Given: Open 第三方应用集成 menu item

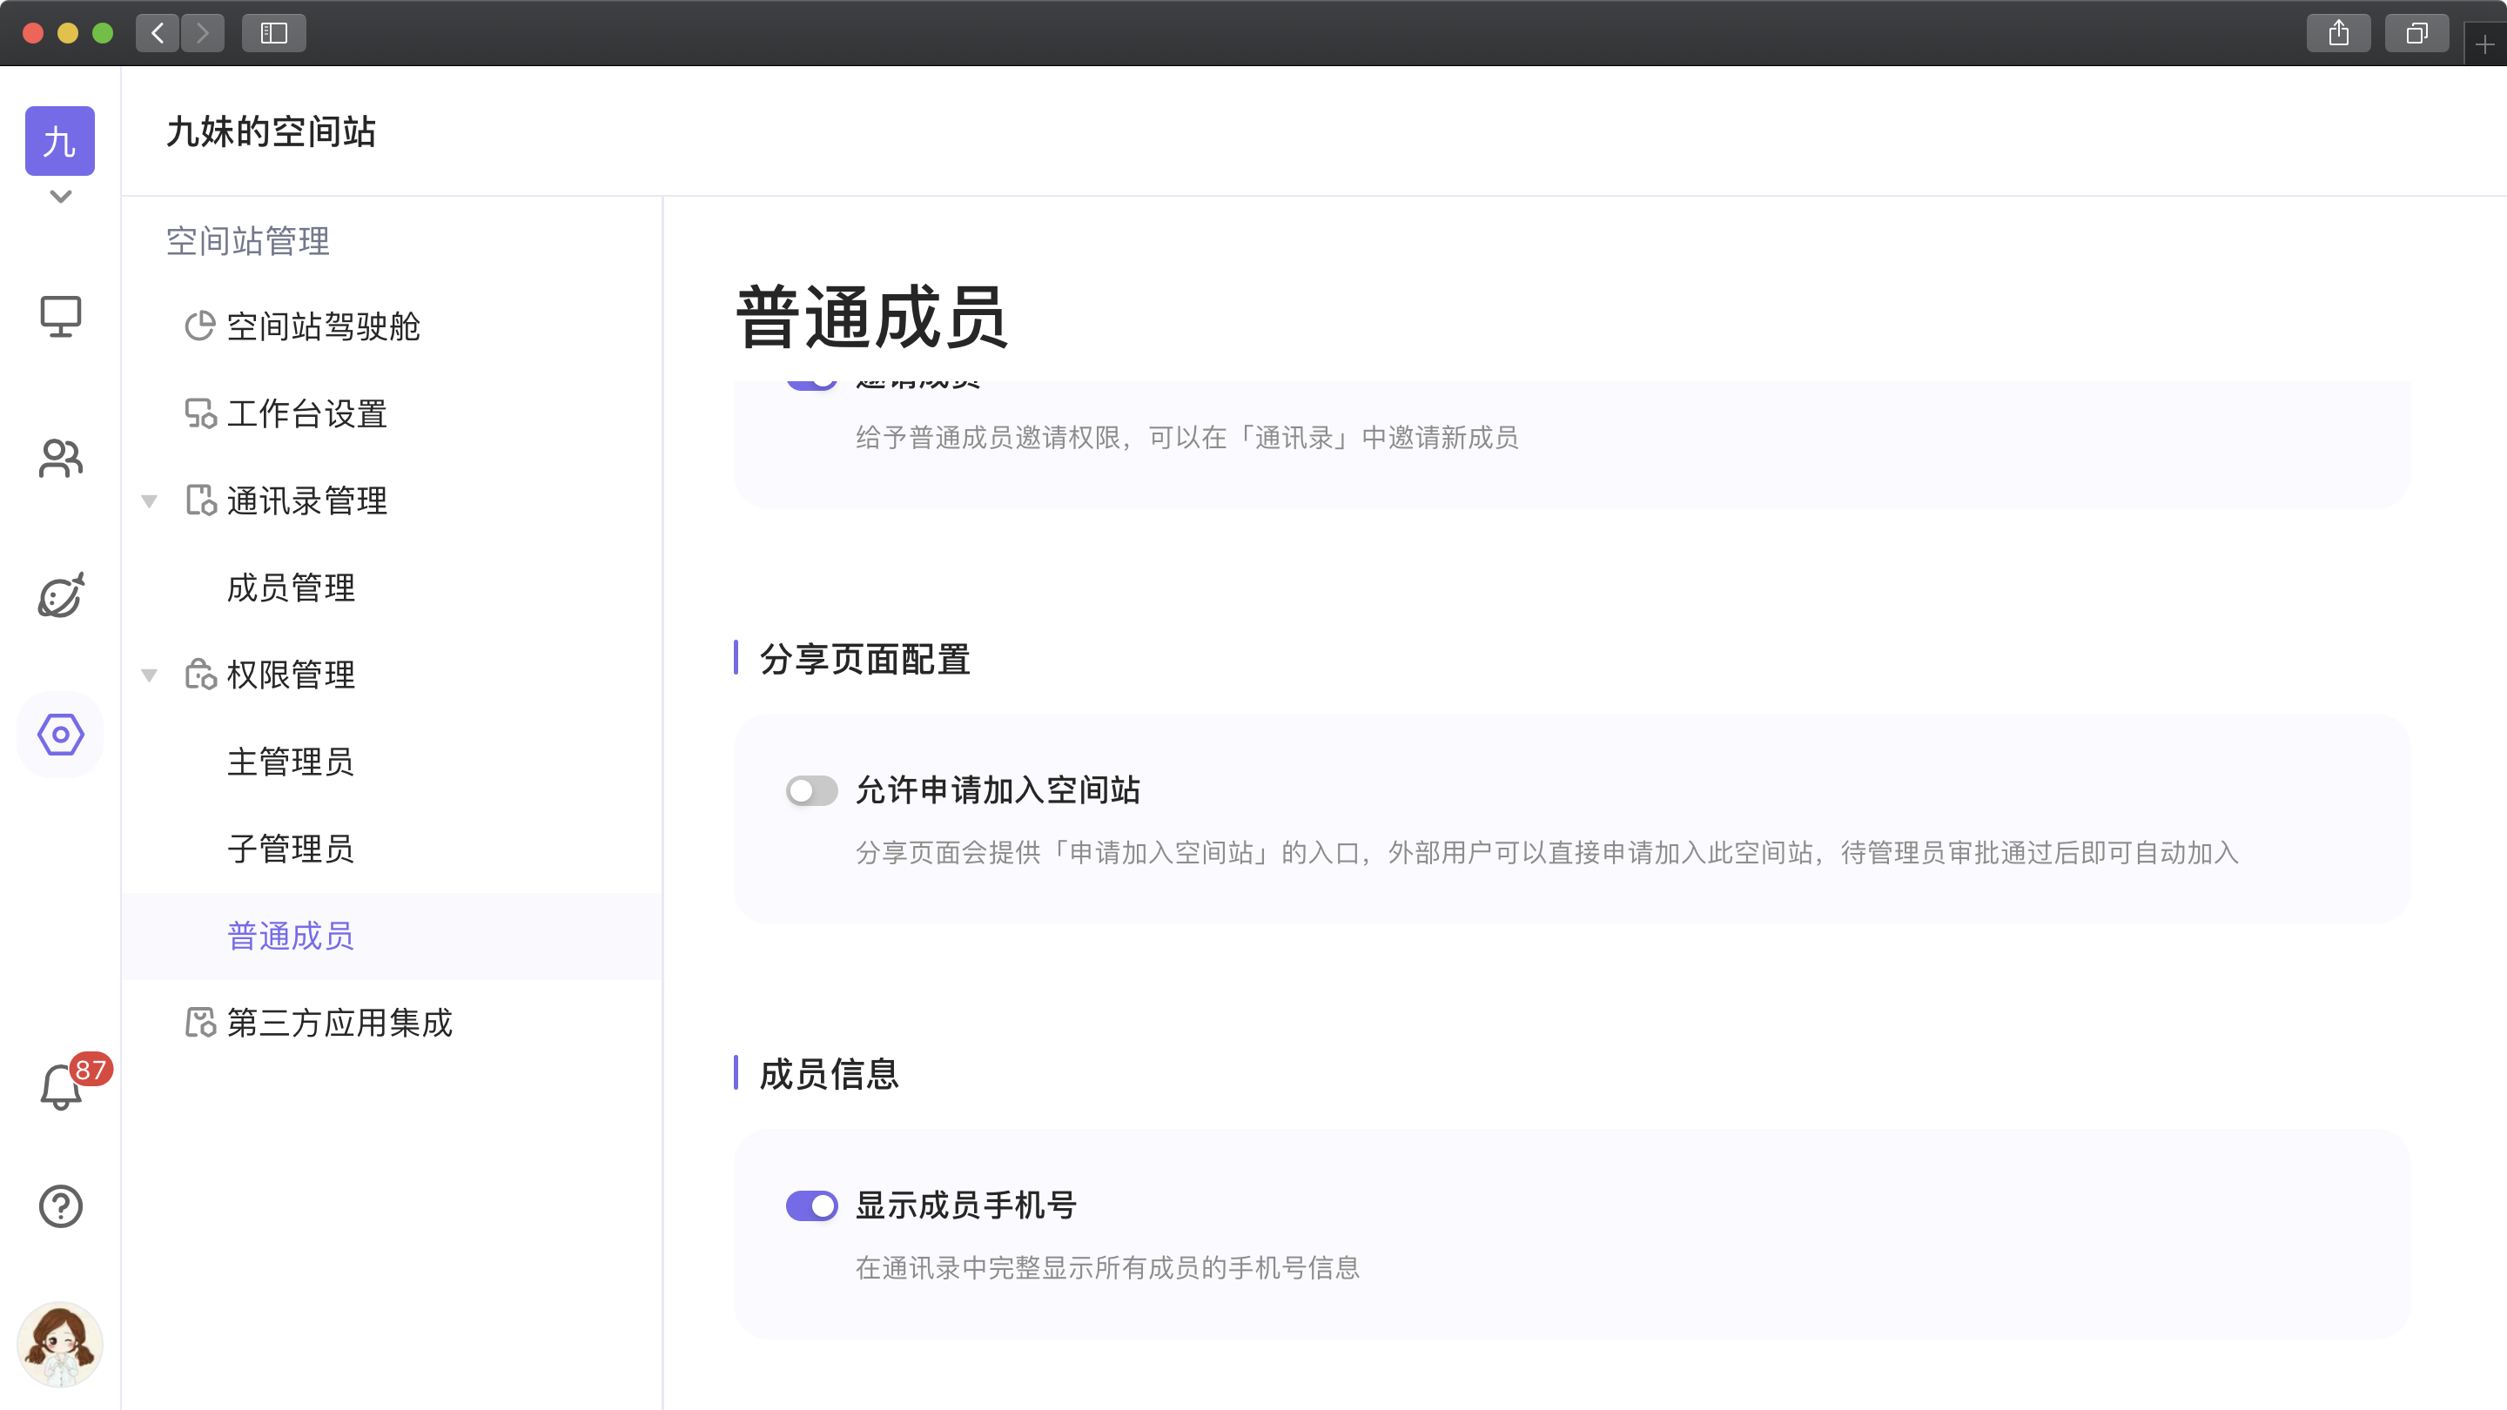Looking at the screenshot, I should [x=339, y=1024].
